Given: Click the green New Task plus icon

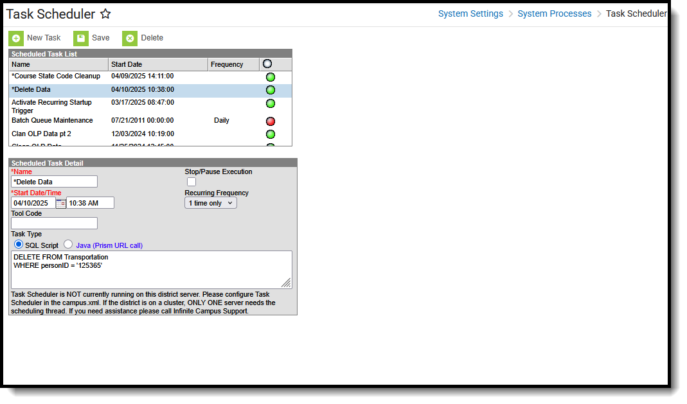Looking at the screenshot, I should (x=16, y=39).
